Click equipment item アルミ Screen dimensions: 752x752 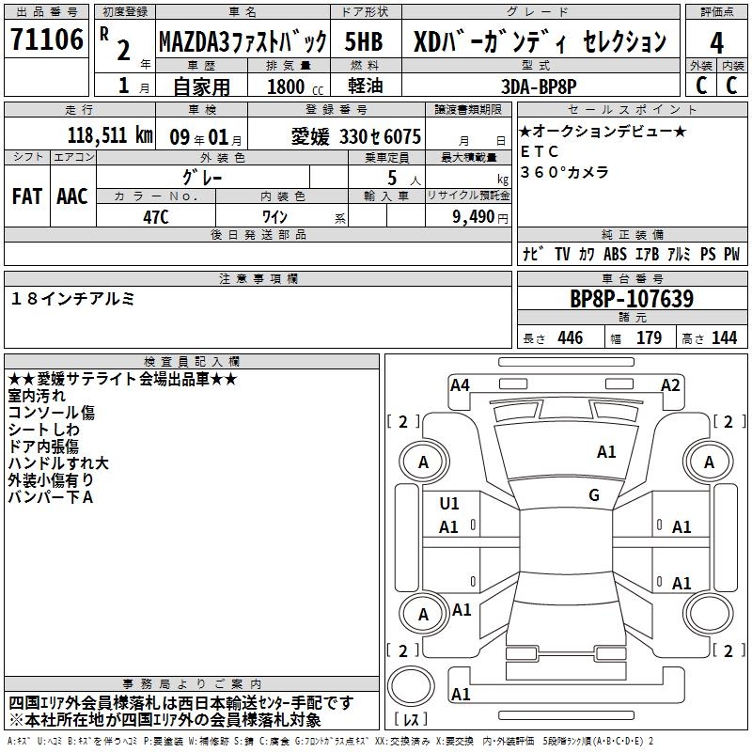pyautogui.click(x=679, y=254)
